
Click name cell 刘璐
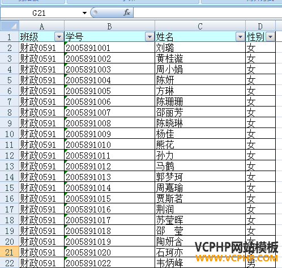click(200, 48)
